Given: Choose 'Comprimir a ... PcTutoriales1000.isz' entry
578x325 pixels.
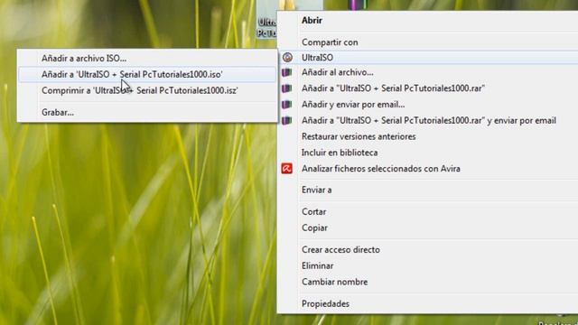Looking at the screenshot, I should pyautogui.click(x=147, y=90).
